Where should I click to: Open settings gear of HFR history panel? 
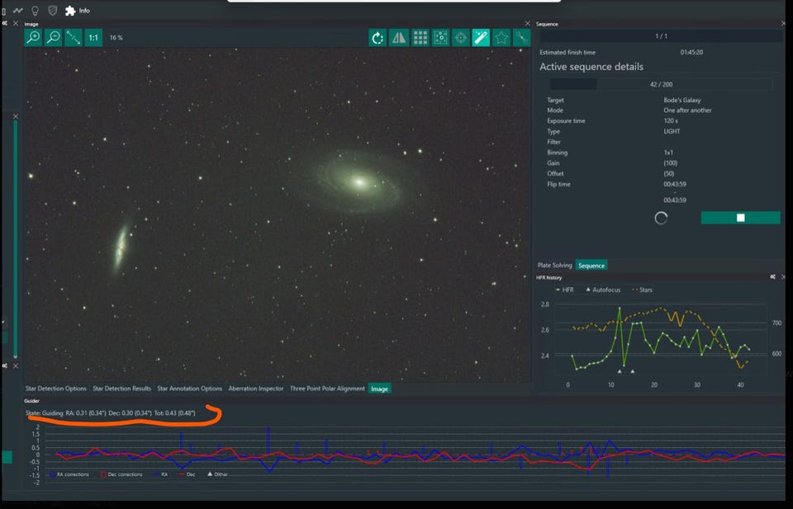tap(773, 276)
